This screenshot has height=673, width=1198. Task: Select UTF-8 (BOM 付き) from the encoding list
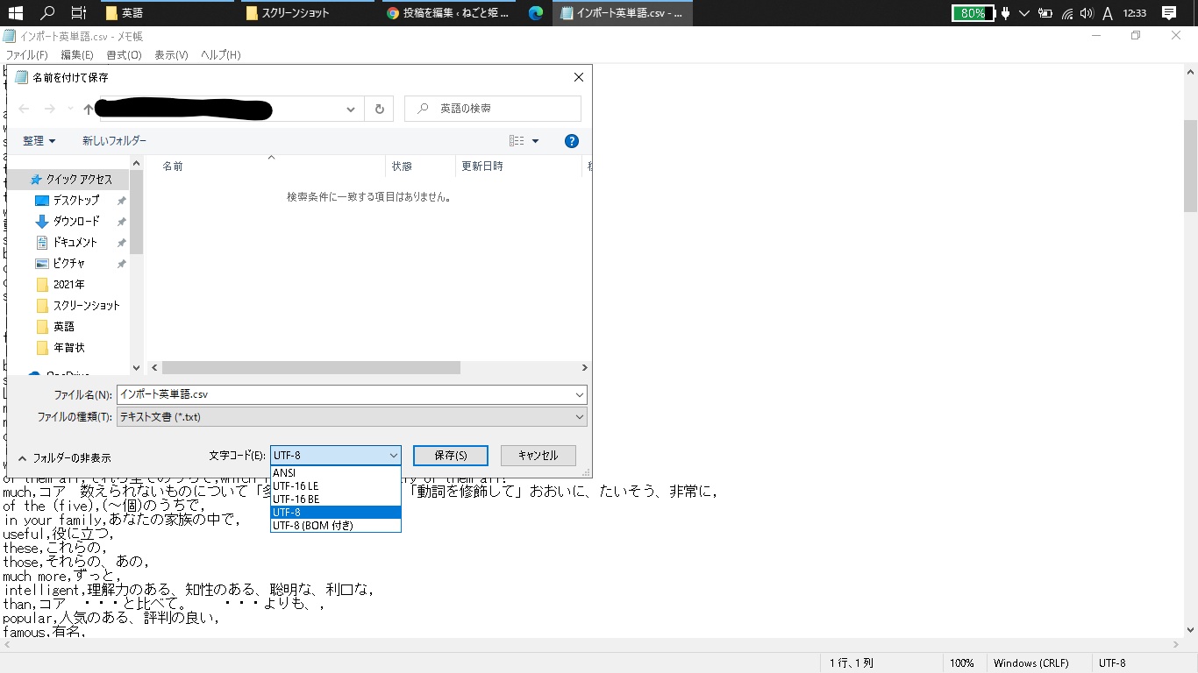pos(313,525)
